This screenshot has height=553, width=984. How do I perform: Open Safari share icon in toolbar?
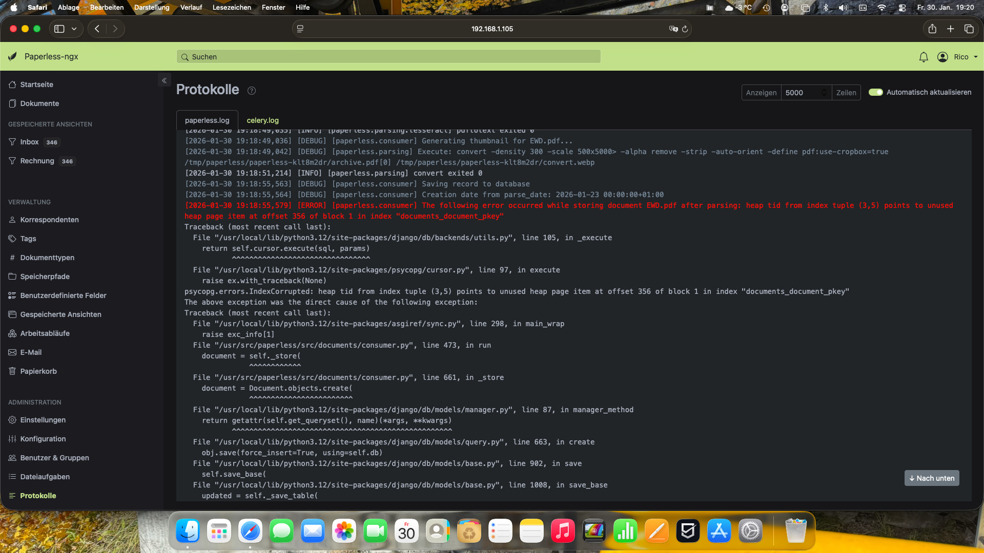pos(932,29)
